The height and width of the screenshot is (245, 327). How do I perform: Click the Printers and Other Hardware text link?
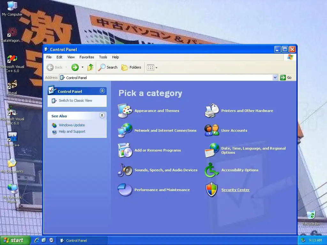[247, 111]
